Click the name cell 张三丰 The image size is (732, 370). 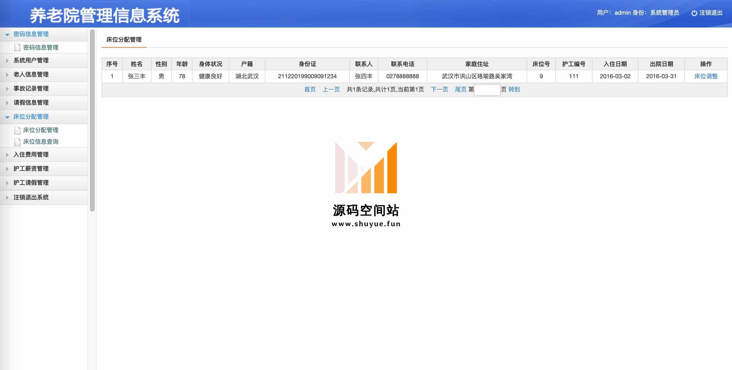(137, 76)
